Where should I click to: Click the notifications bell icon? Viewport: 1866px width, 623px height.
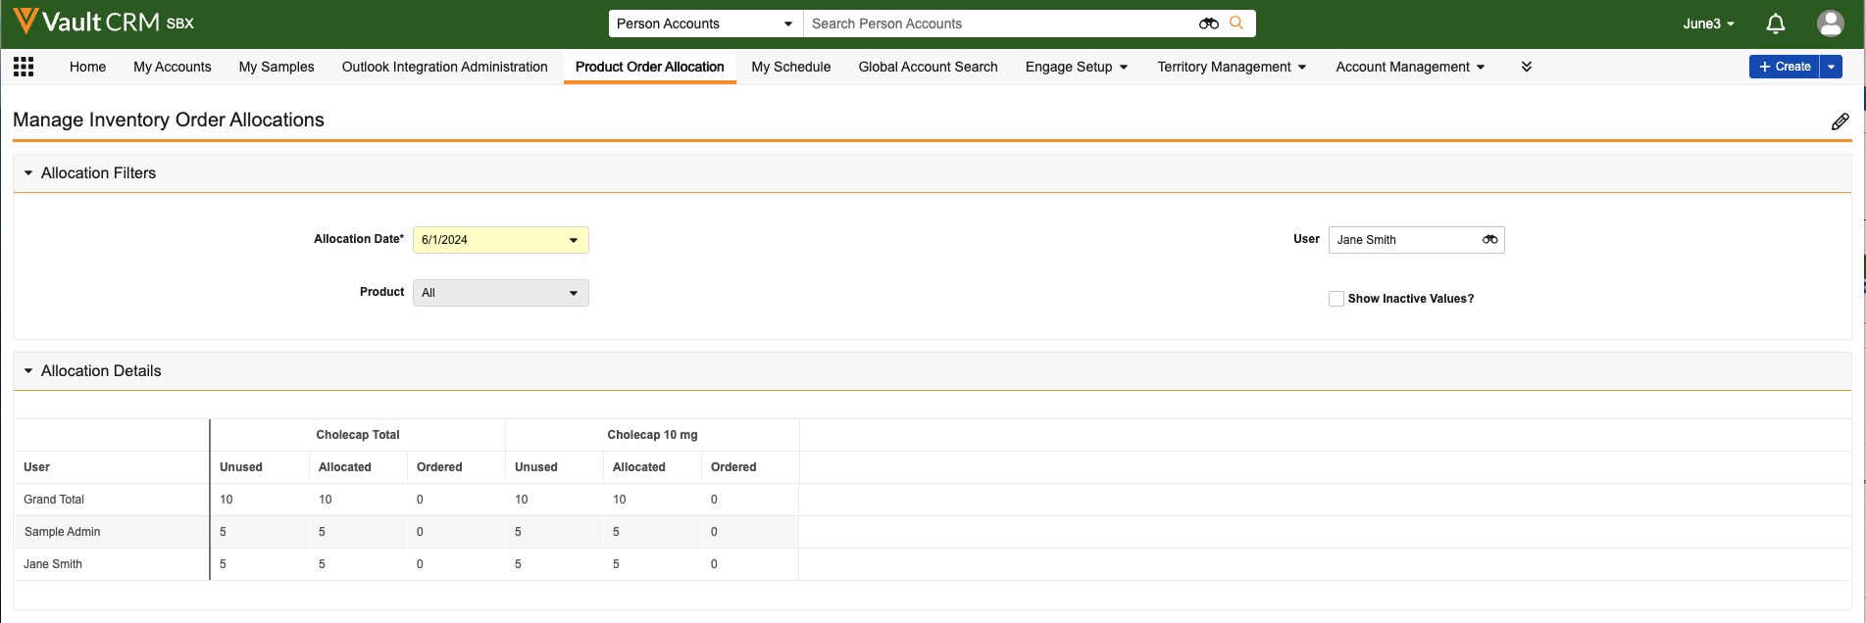(x=1775, y=24)
